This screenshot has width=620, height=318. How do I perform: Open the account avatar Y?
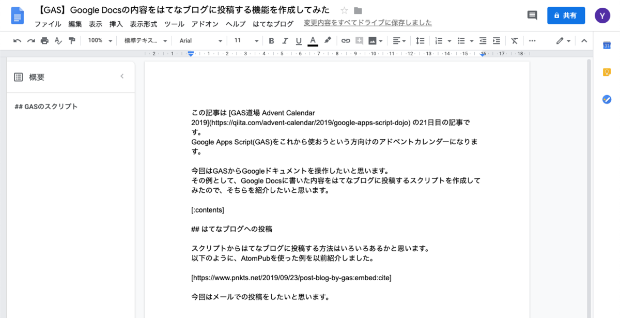[x=602, y=16]
